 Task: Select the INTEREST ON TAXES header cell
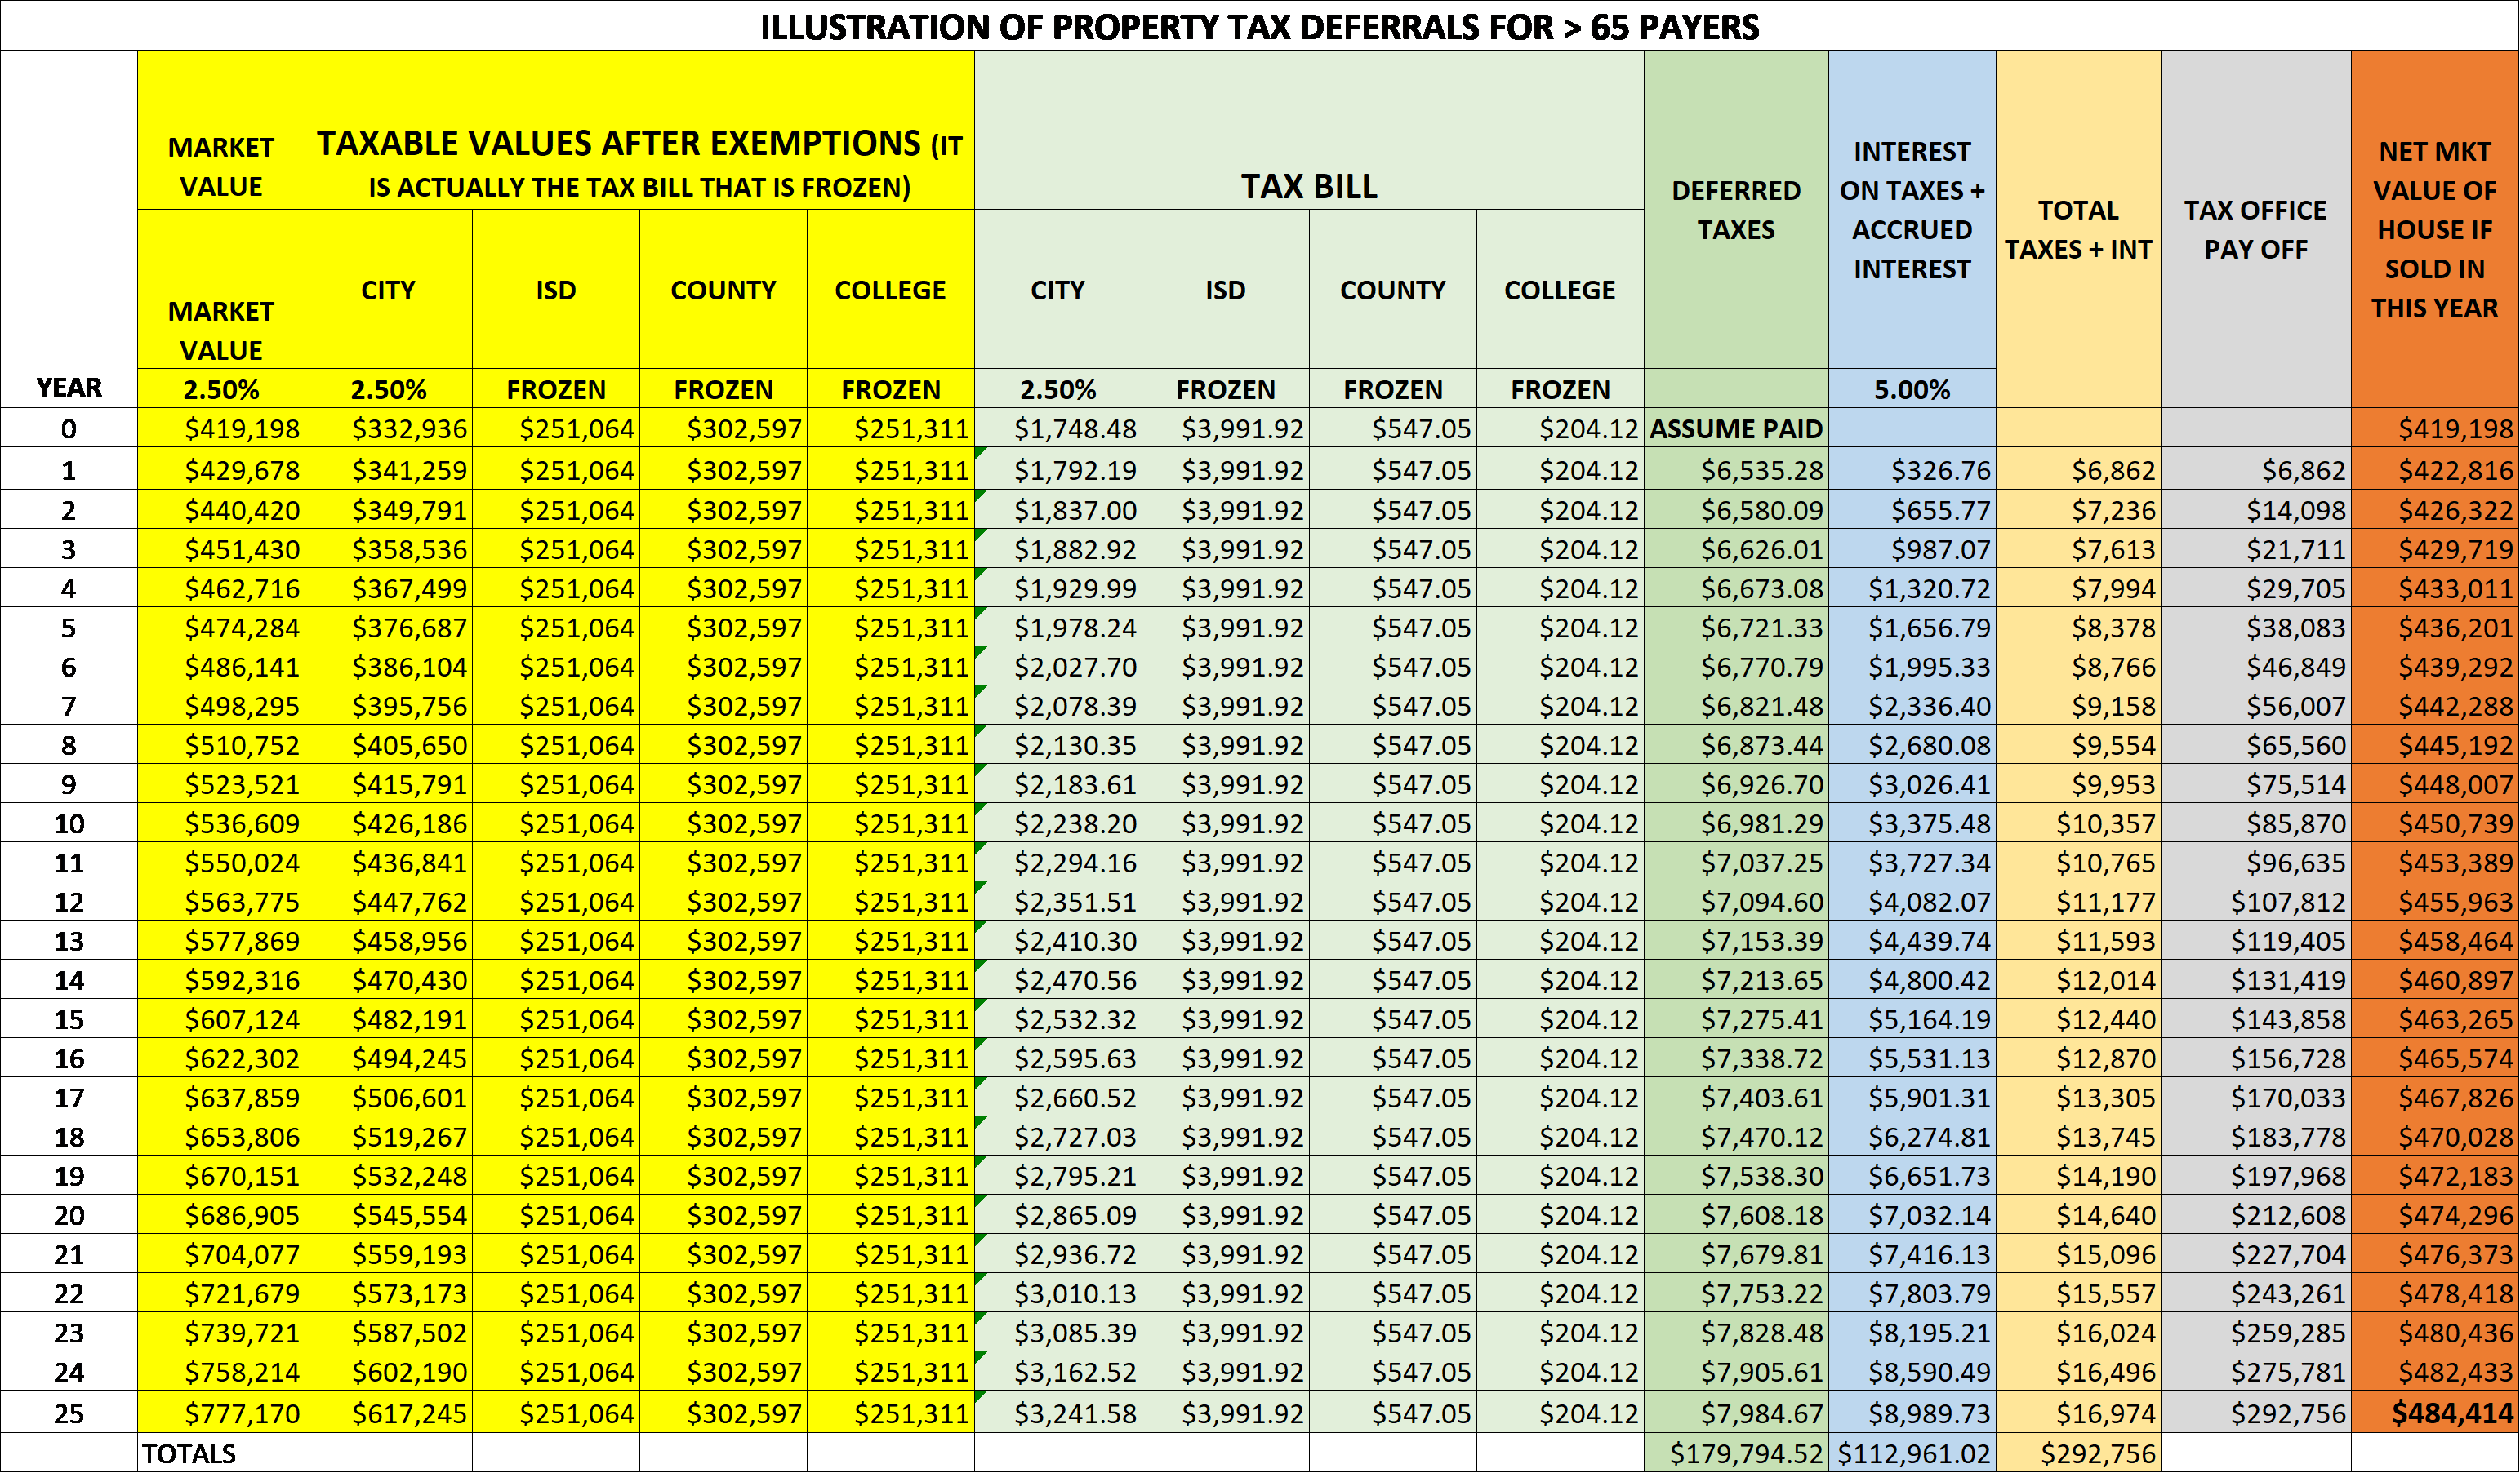pyautogui.click(x=1911, y=210)
